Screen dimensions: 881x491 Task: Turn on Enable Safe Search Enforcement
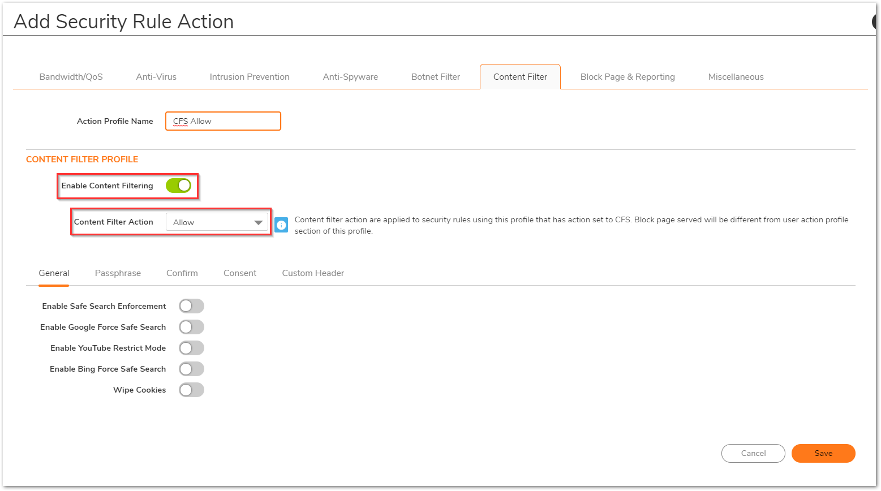pos(191,306)
